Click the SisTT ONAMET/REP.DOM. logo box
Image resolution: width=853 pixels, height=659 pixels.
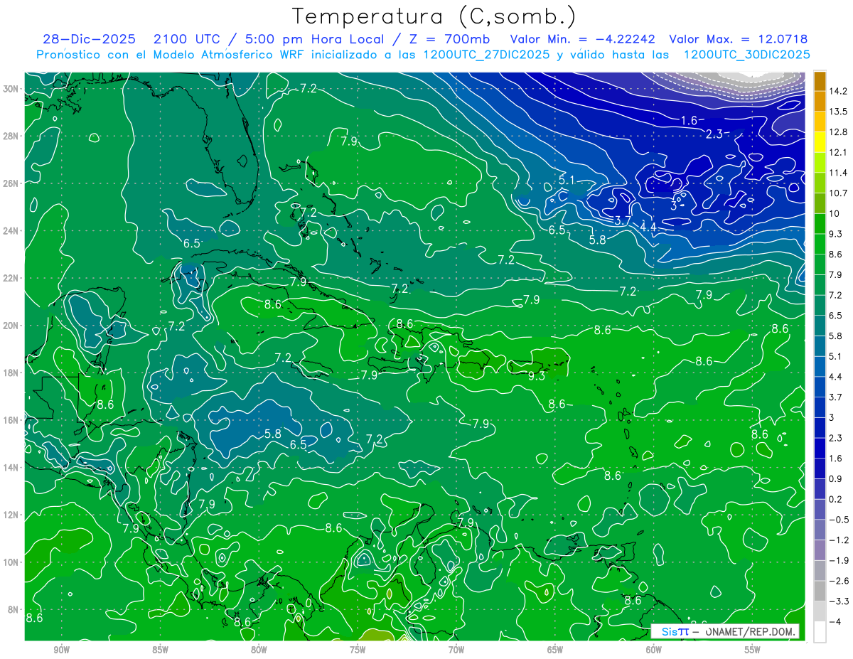pos(725,631)
